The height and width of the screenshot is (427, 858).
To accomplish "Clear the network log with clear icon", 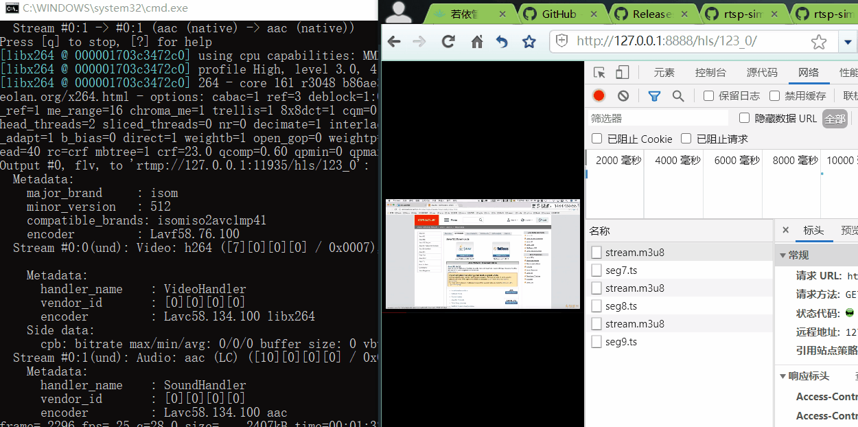I will pyautogui.click(x=623, y=96).
